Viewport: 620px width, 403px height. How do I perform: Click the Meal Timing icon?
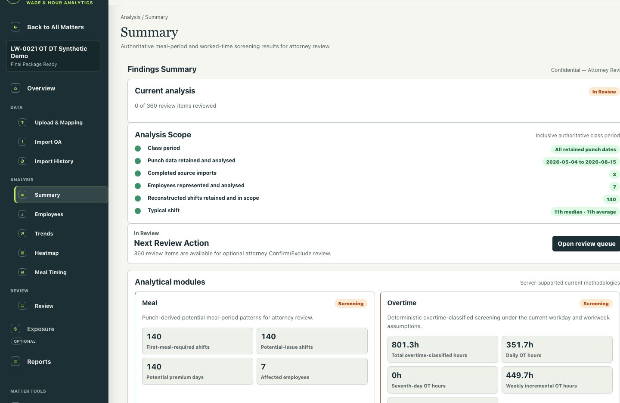pos(22,273)
